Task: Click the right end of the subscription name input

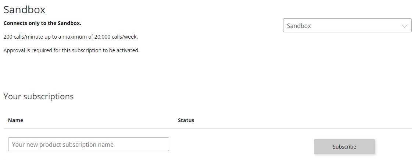Action: click(x=165, y=144)
